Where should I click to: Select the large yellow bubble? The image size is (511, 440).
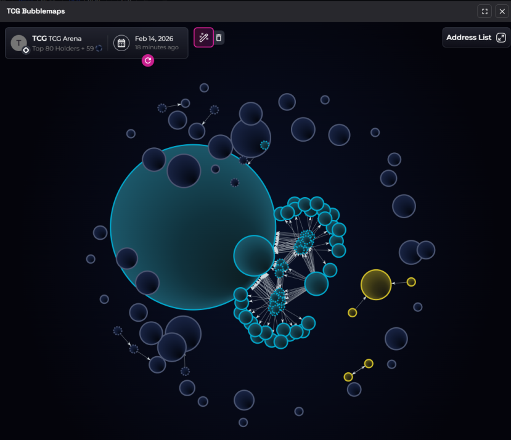click(376, 285)
